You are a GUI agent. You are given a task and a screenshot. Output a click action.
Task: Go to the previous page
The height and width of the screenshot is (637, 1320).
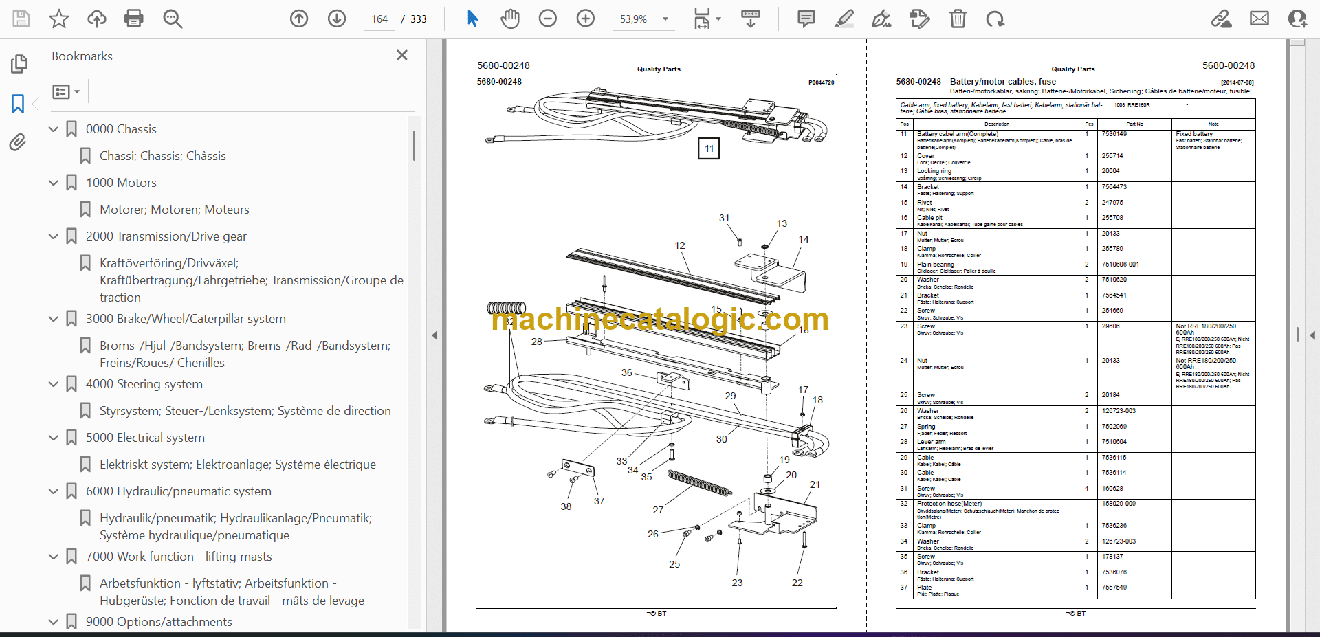(x=299, y=19)
